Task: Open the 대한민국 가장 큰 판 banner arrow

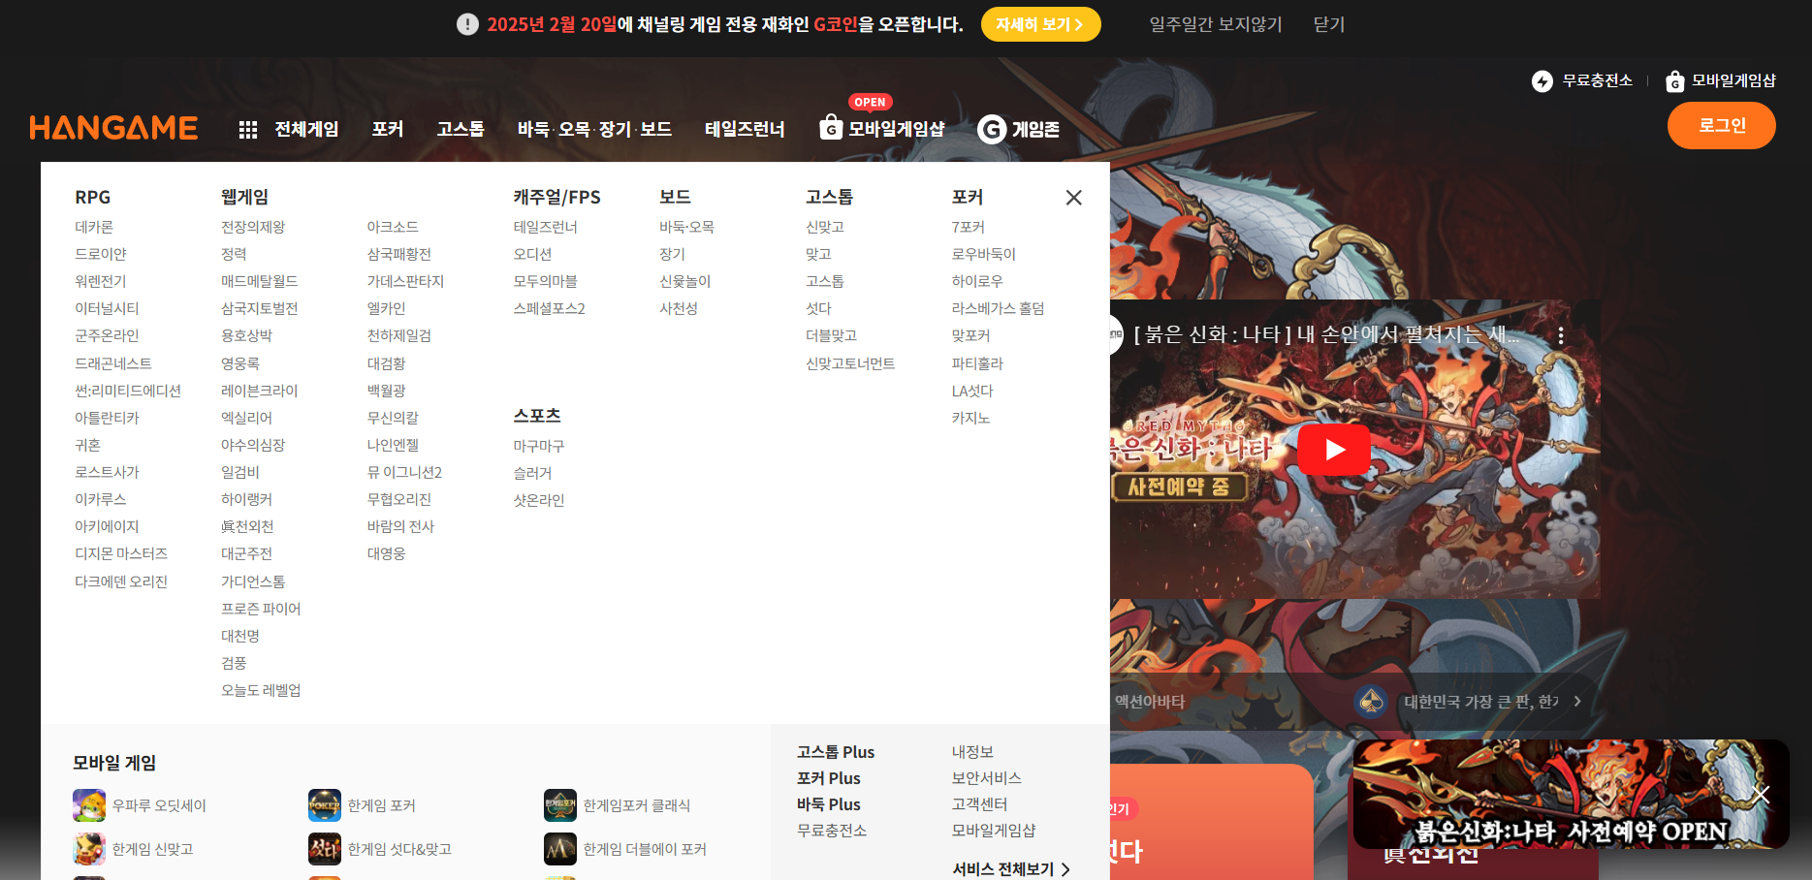Action: (1577, 701)
